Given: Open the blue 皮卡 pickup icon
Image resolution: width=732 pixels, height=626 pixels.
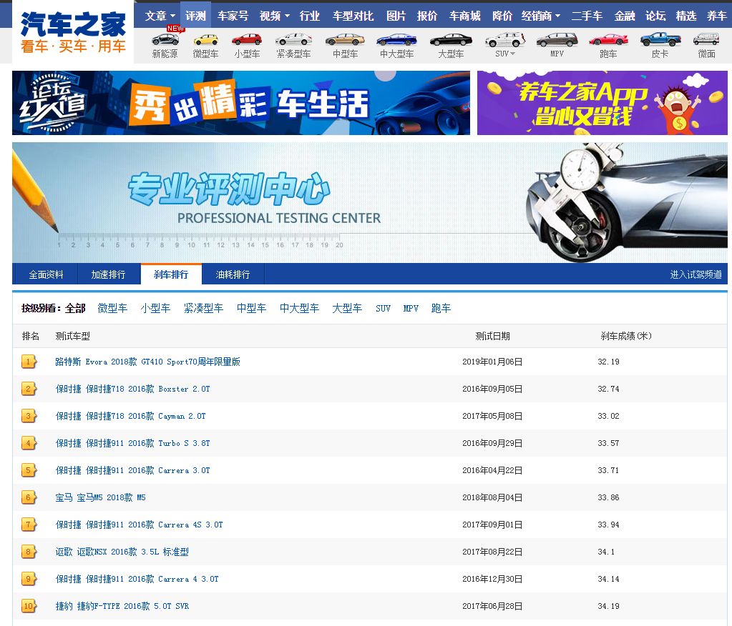Looking at the screenshot, I should [660, 40].
